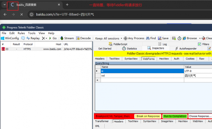
Task: Open the Statistics tab
Action: tap(129, 48)
